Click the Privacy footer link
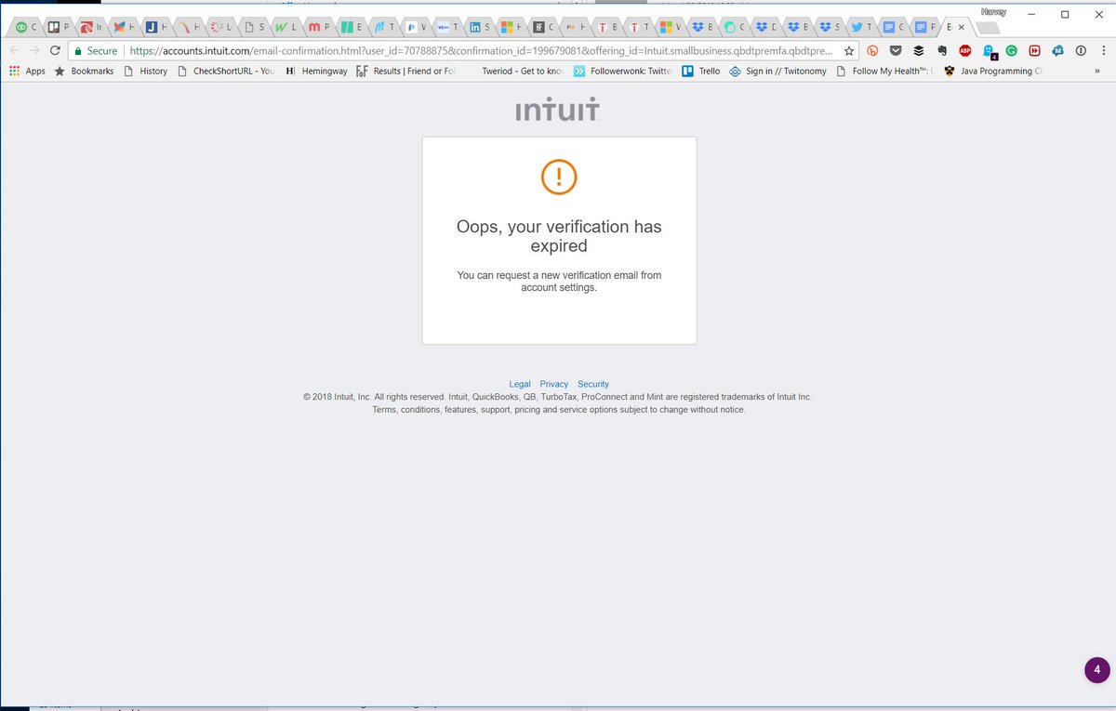Viewport: 1116px width, 711px height. 554,384
